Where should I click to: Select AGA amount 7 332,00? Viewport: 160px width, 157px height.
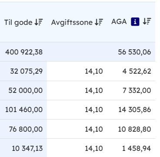coord(137,90)
